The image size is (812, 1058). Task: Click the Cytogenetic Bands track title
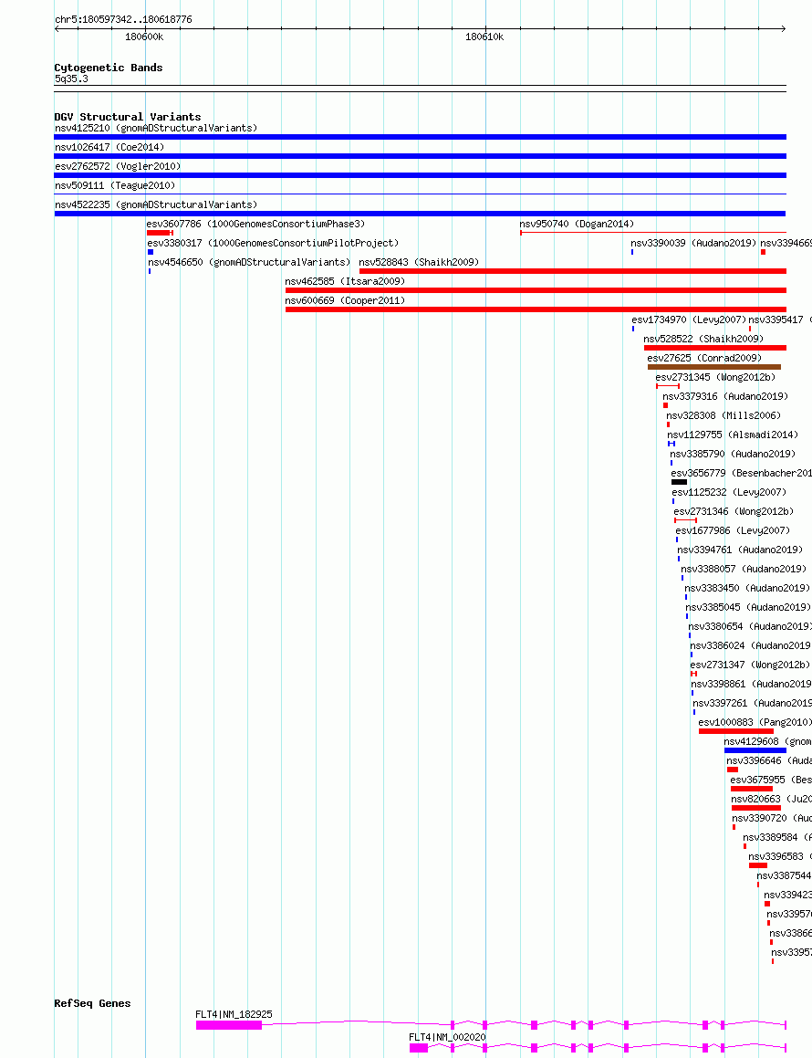tap(109, 68)
